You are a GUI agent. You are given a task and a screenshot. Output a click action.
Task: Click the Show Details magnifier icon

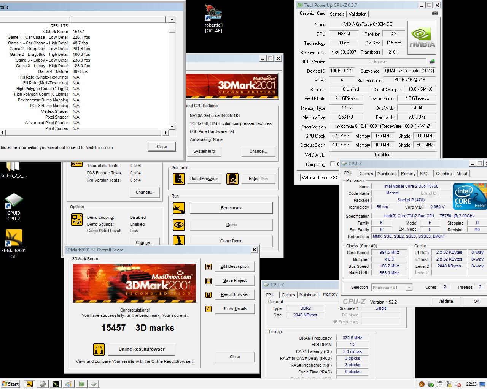pos(208,309)
